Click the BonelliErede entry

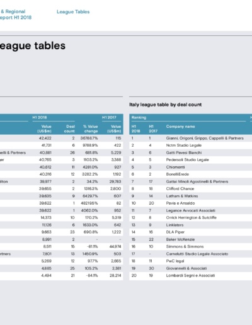178,174
